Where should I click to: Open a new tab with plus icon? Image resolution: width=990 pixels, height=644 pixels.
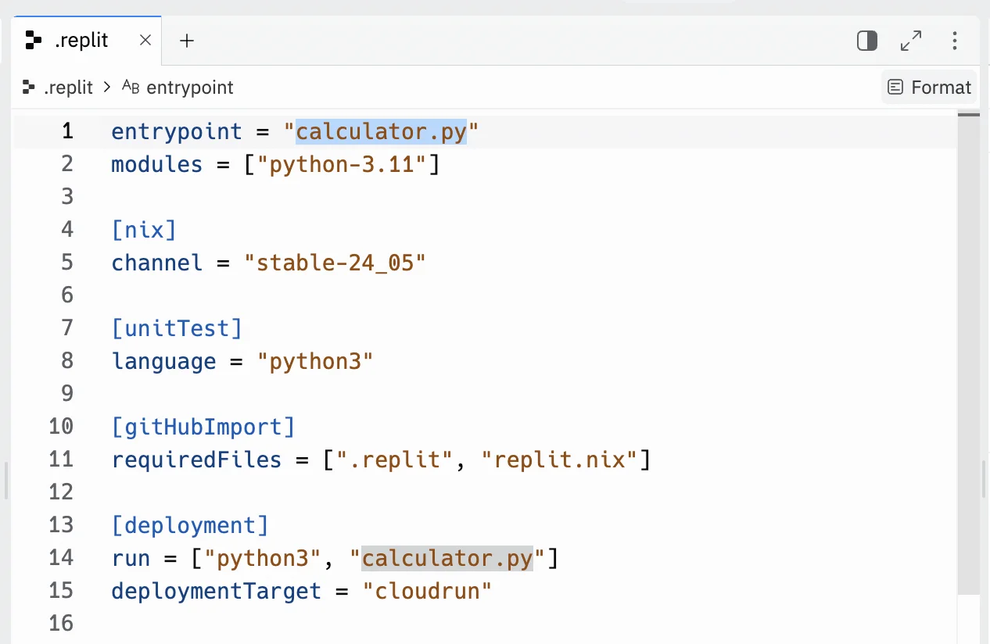[186, 41]
